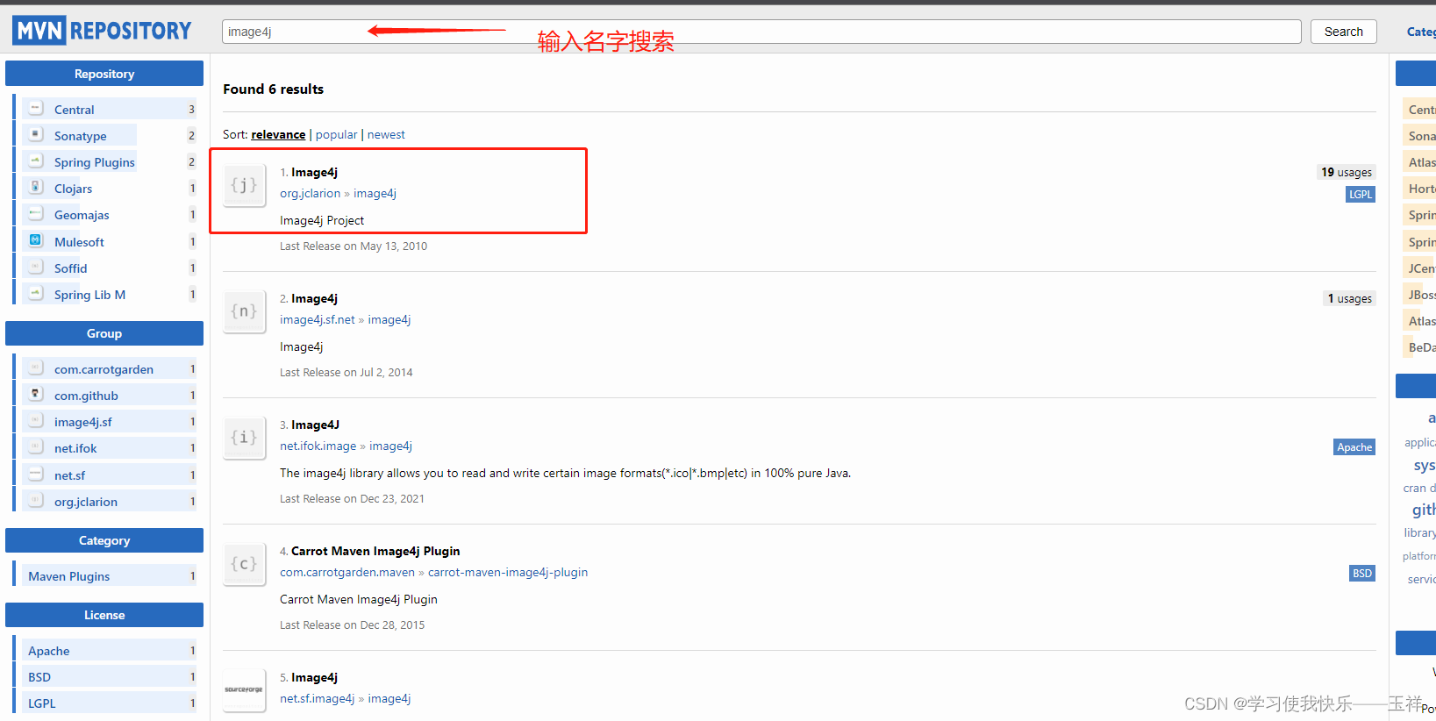1436x721 pixels.
Task: Filter by Central repository link
Action: 75,110
